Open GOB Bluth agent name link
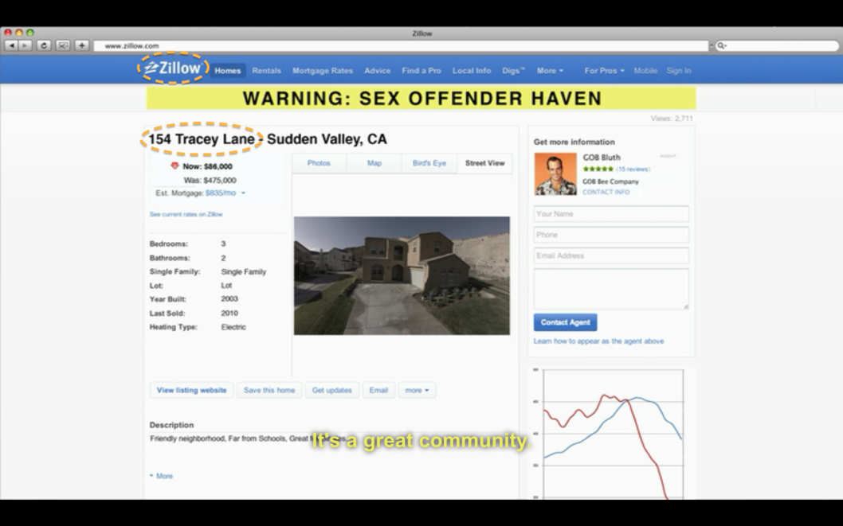Image resolution: width=843 pixels, height=526 pixels. [x=602, y=158]
